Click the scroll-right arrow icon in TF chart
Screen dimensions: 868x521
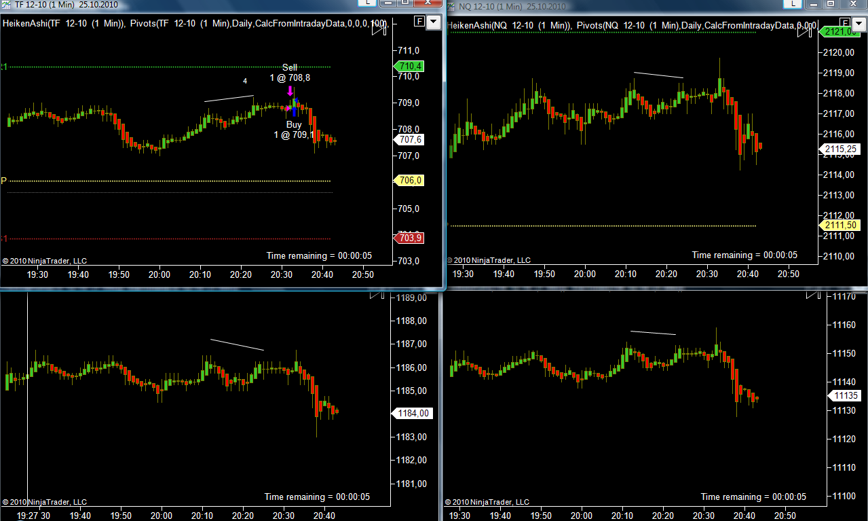(x=379, y=29)
